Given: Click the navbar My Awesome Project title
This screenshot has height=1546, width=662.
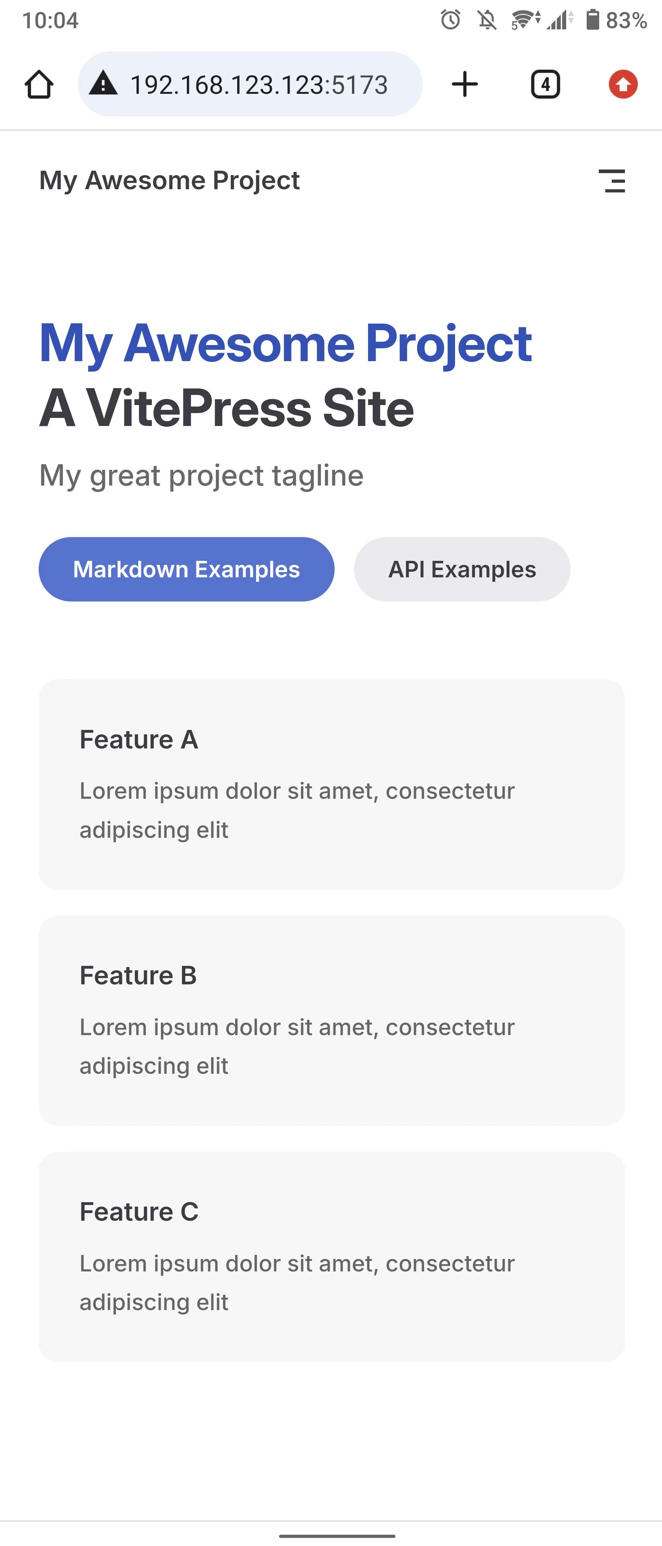Looking at the screenshot, I should tap(169, 181).
